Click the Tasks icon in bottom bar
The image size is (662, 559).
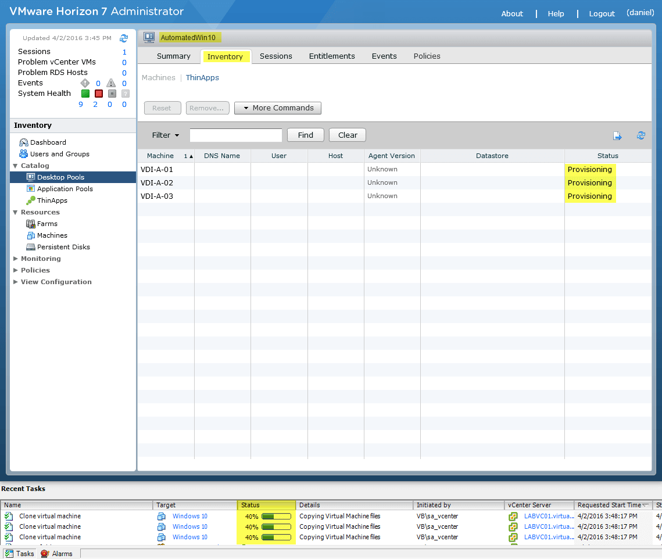point(9,554)
